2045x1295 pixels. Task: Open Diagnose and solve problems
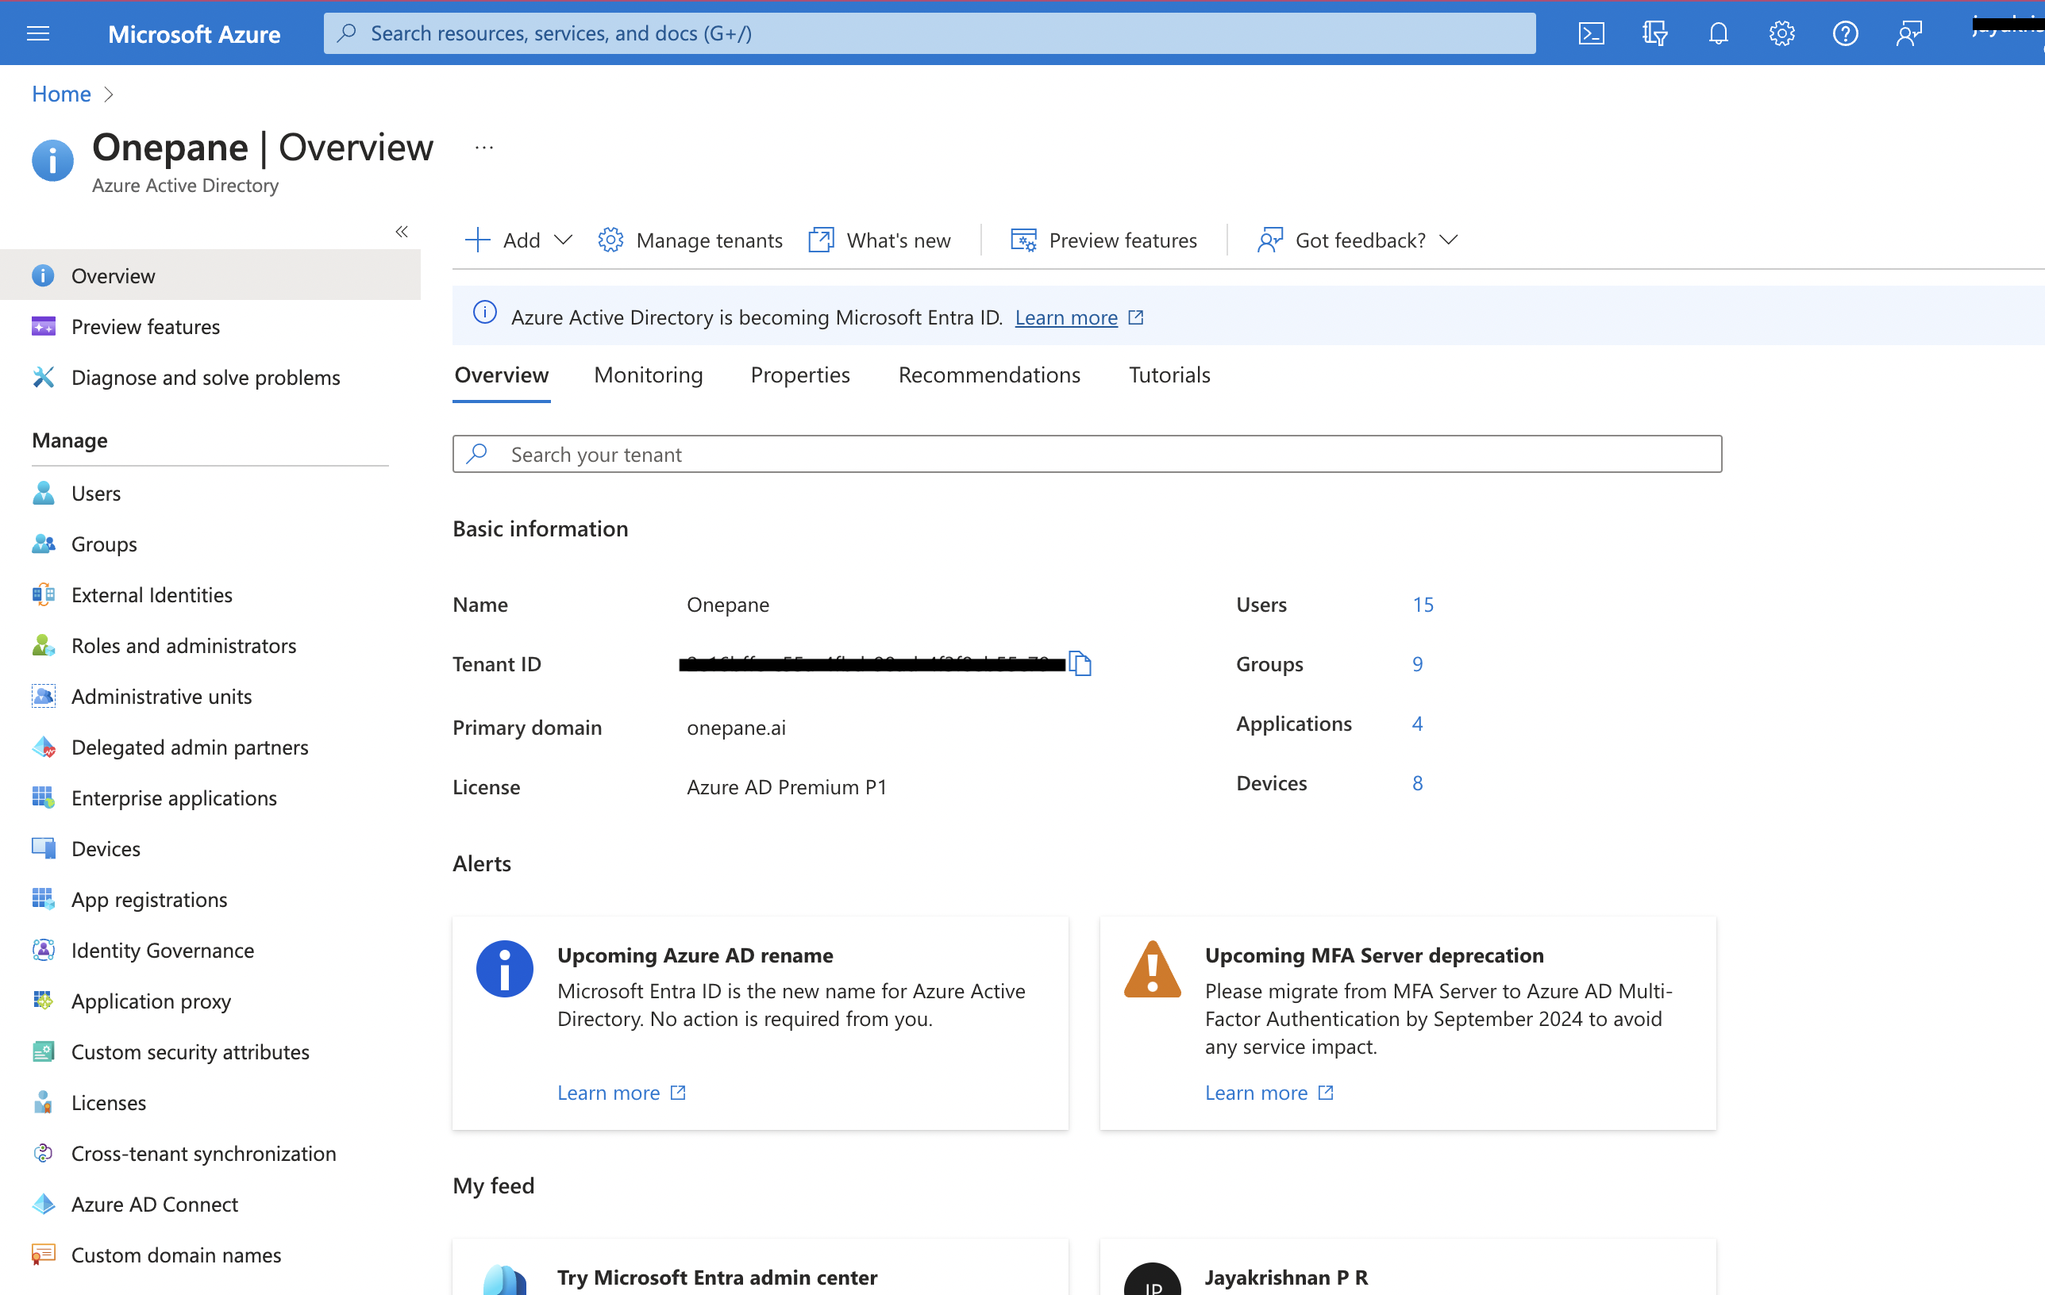pyautogui.click(x=210, y=377)
